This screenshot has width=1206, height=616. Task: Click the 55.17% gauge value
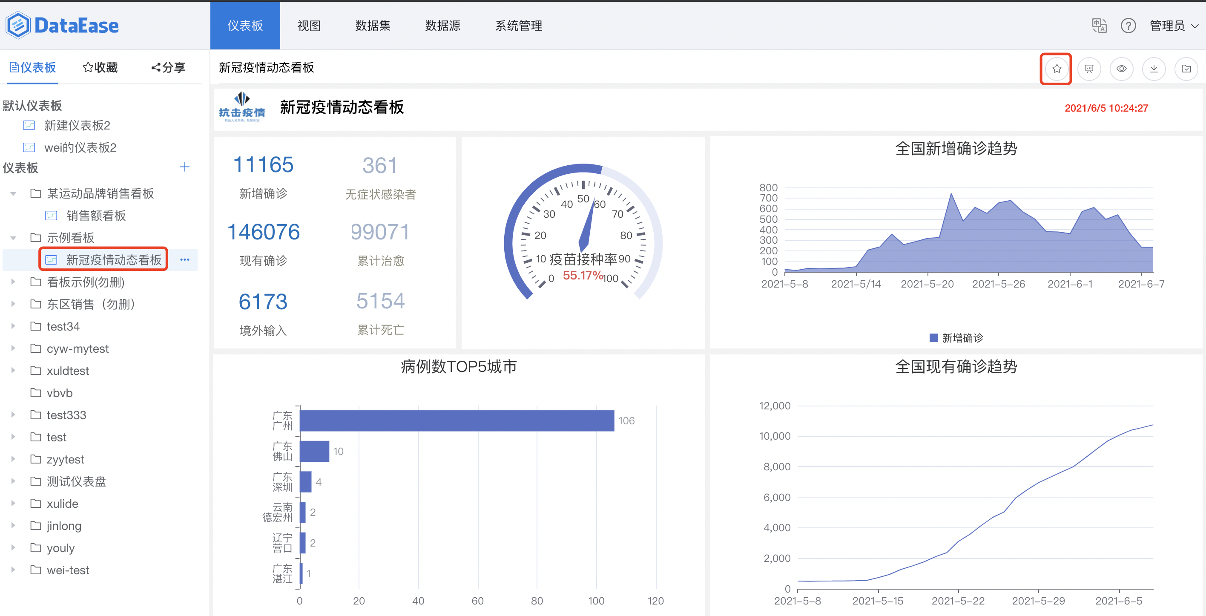pyautogui.click(x=583, y=276)
